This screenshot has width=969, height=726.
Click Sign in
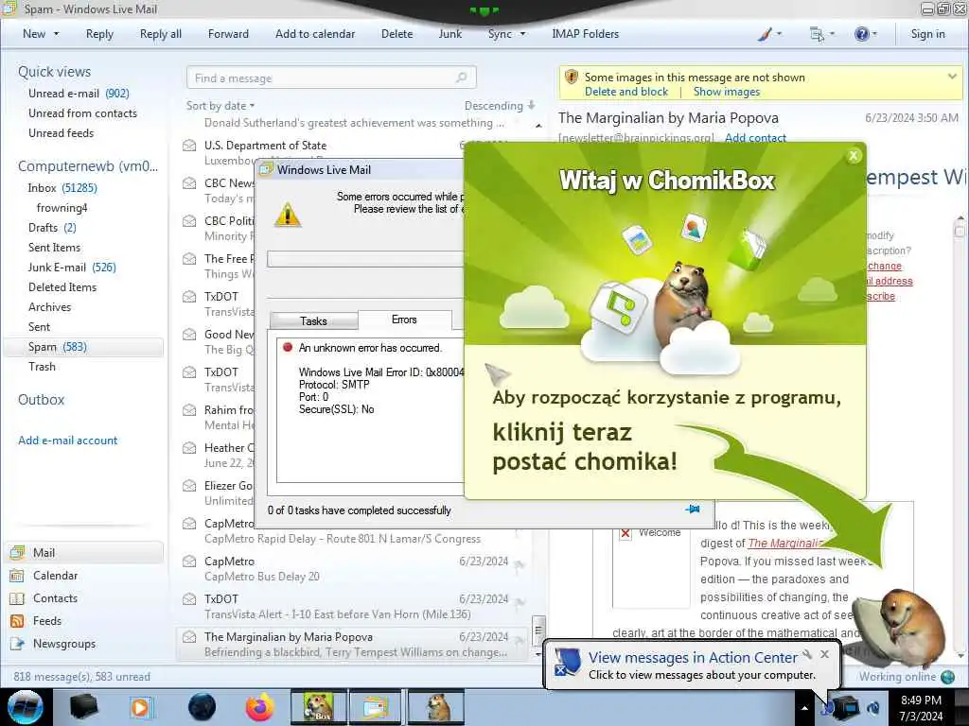click(927, 34)
